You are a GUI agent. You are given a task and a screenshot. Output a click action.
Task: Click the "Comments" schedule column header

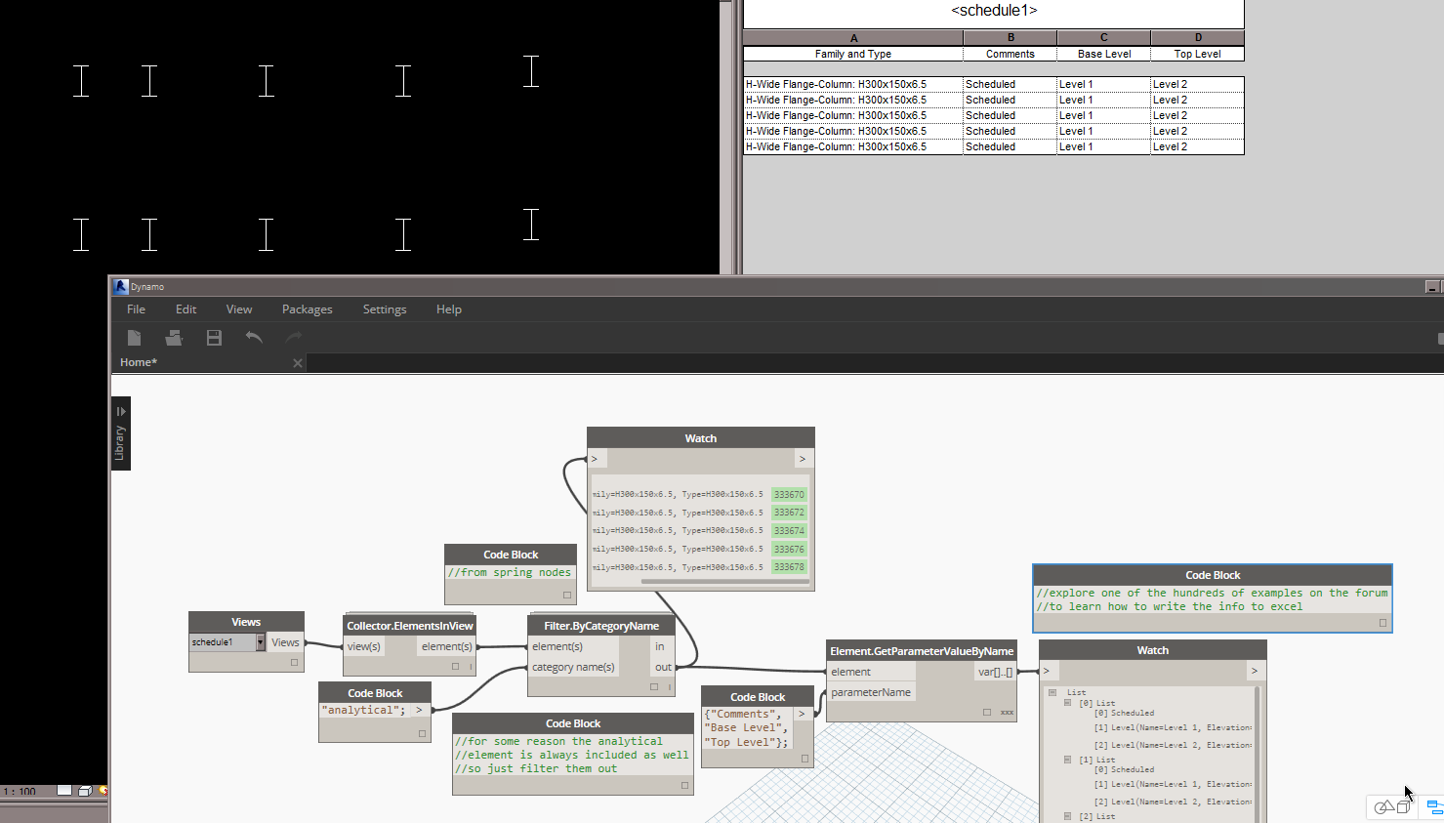(x=1011, y=54)
